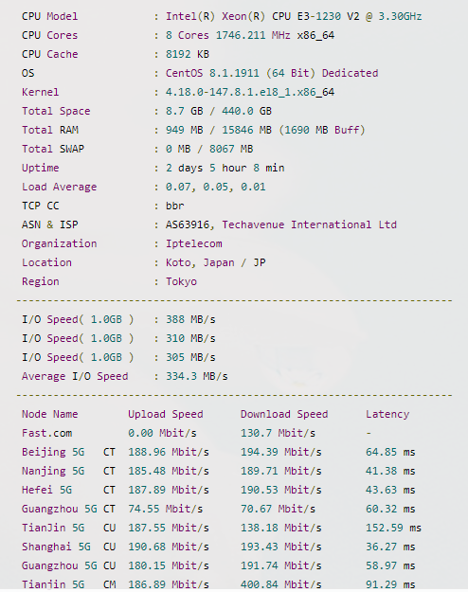Click the Download Speed column header
Viewport: 468px width, 592px height.
pos(284,414)
